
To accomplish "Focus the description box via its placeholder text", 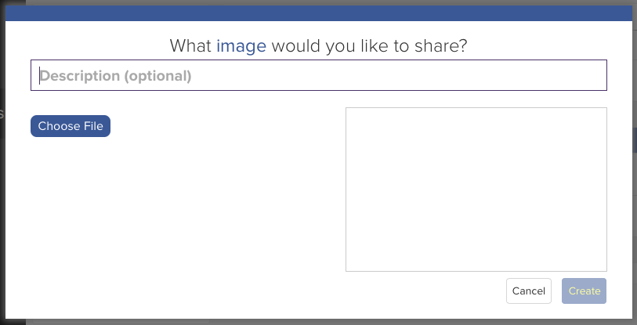I will coord(116,76).
